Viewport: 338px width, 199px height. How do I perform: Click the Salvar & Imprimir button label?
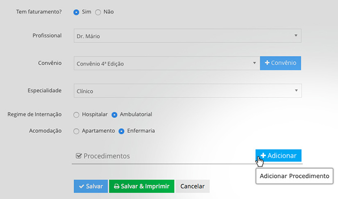click(x=145, y=186)
